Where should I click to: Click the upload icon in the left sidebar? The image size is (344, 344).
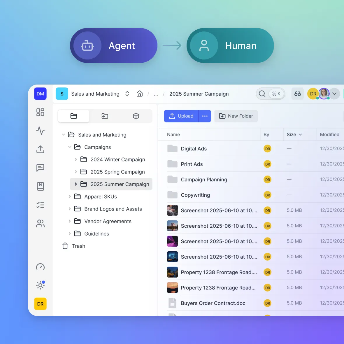40,149
